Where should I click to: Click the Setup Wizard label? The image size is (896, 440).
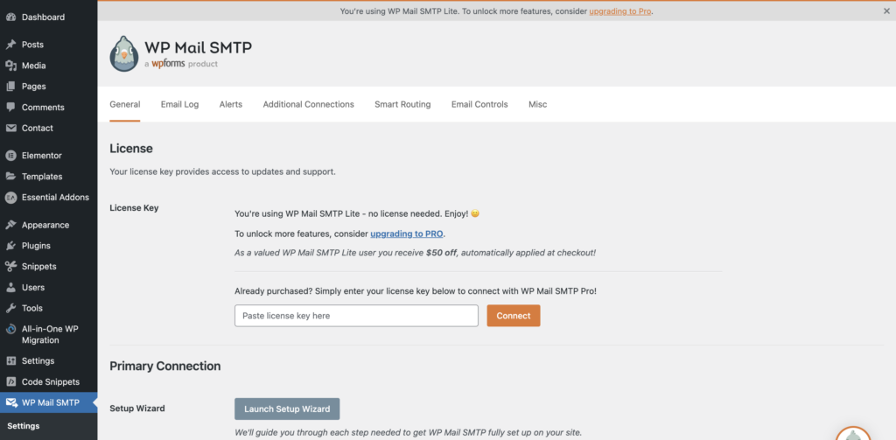(x=137, y=409)
